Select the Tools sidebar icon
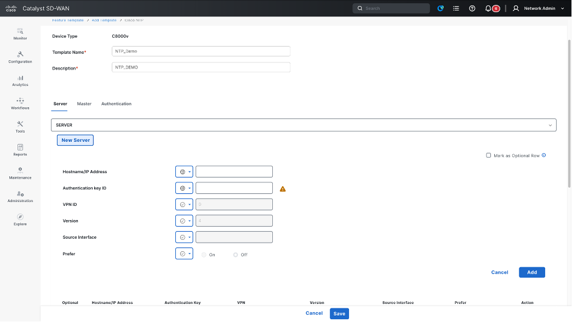 coord(20,127)
